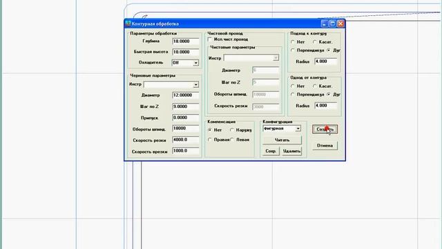Click the Контурная обработка dialog title icon

tap(128, 24)
